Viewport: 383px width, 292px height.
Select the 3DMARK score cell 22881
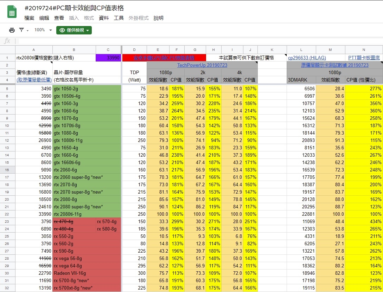click(x=301, y=214)
